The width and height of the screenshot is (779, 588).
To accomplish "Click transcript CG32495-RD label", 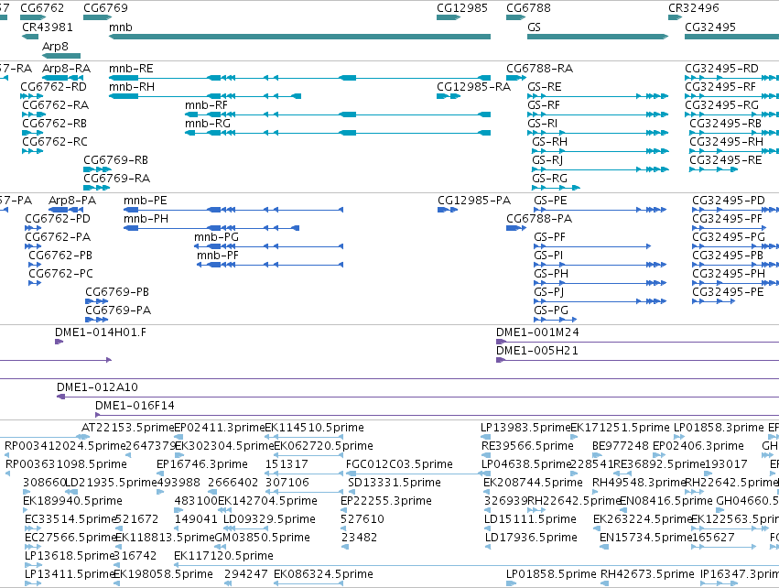I will pos(722,69).
